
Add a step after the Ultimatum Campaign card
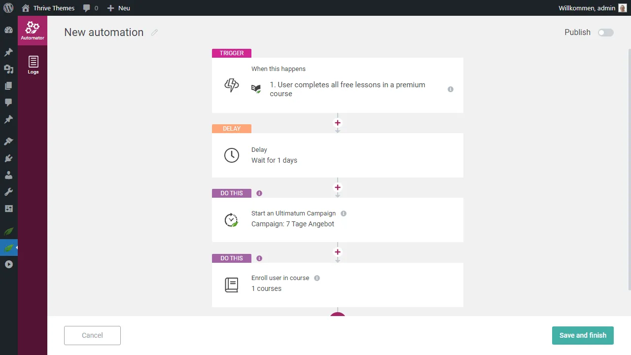tap(338, 252)
